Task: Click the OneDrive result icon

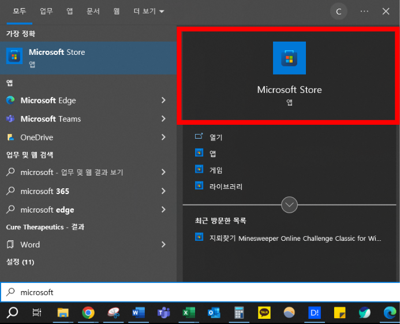Action: click(10, 137)
